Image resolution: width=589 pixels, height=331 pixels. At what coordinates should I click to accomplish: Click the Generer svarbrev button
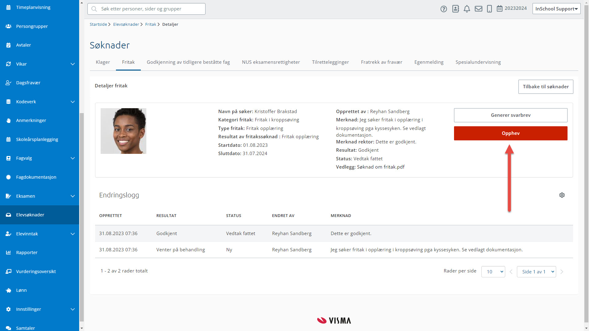click(x=510, y=115)
